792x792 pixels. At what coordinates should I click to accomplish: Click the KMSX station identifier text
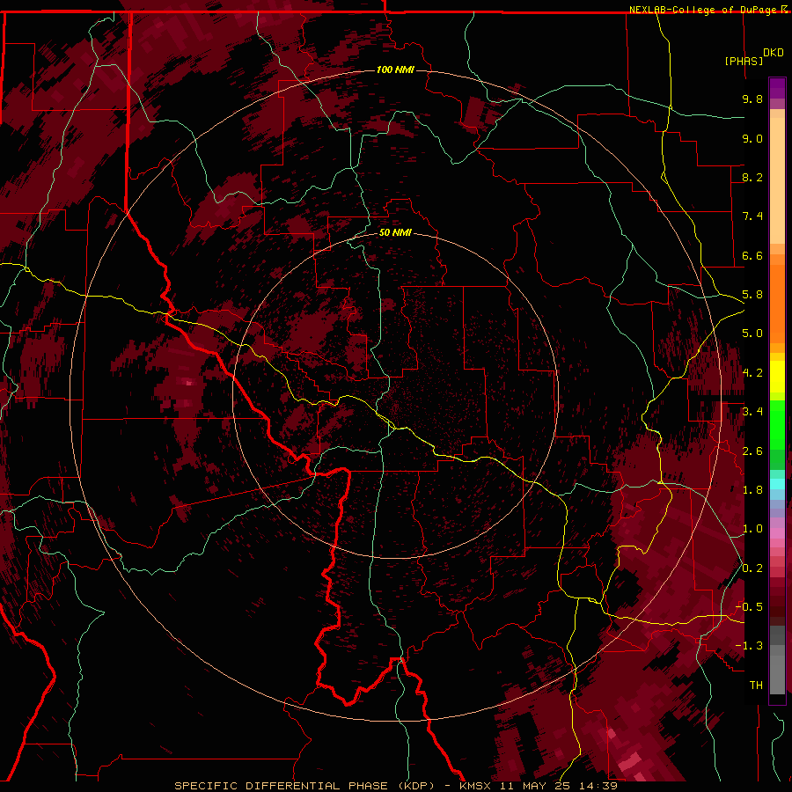pos(475,786)
